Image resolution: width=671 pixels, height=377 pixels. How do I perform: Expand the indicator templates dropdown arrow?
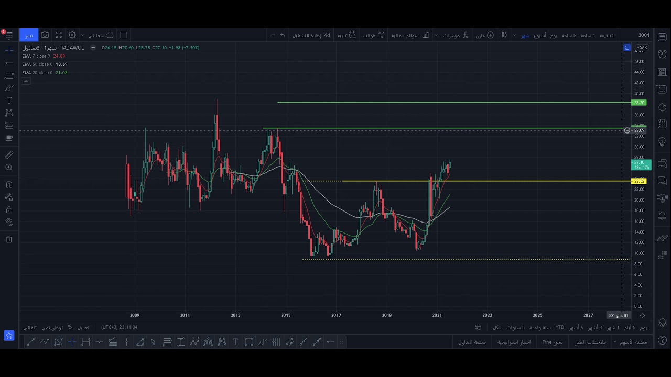click(436, 35)
